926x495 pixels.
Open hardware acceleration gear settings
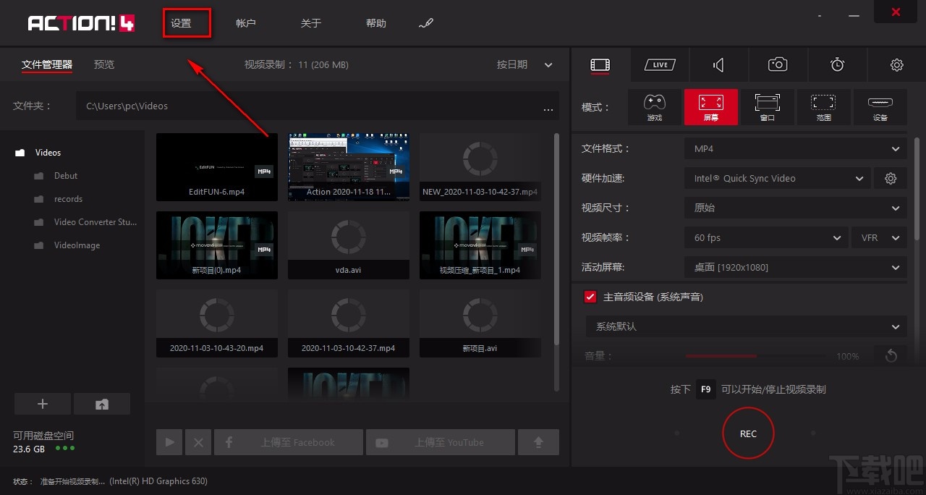pos(891,178)
